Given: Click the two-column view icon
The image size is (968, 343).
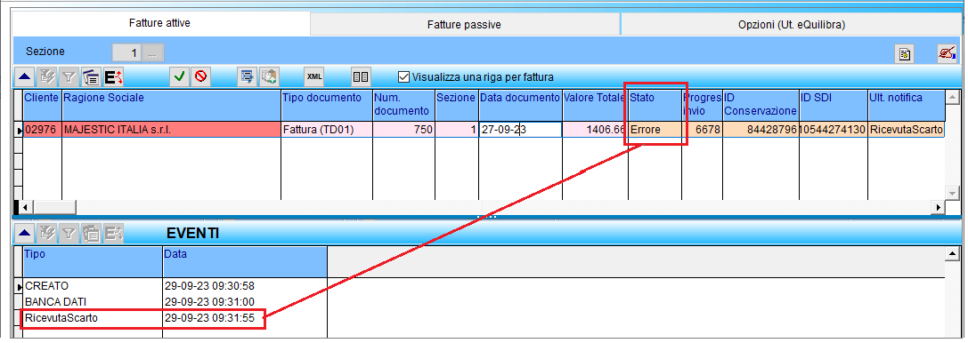Looking at the screenshot, I should point(361,77).
